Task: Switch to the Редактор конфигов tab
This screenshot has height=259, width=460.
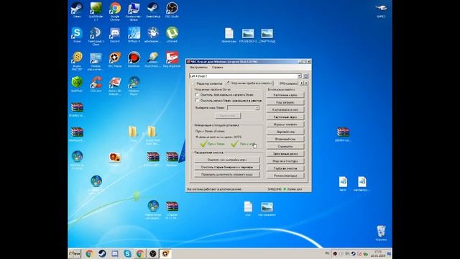Action: (x=207, y=83)
